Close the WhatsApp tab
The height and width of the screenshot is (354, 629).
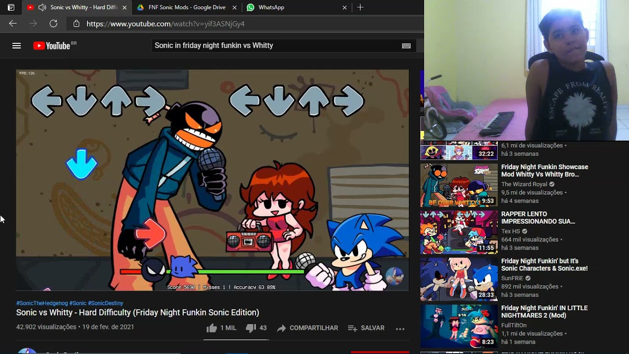coord(344,7)
